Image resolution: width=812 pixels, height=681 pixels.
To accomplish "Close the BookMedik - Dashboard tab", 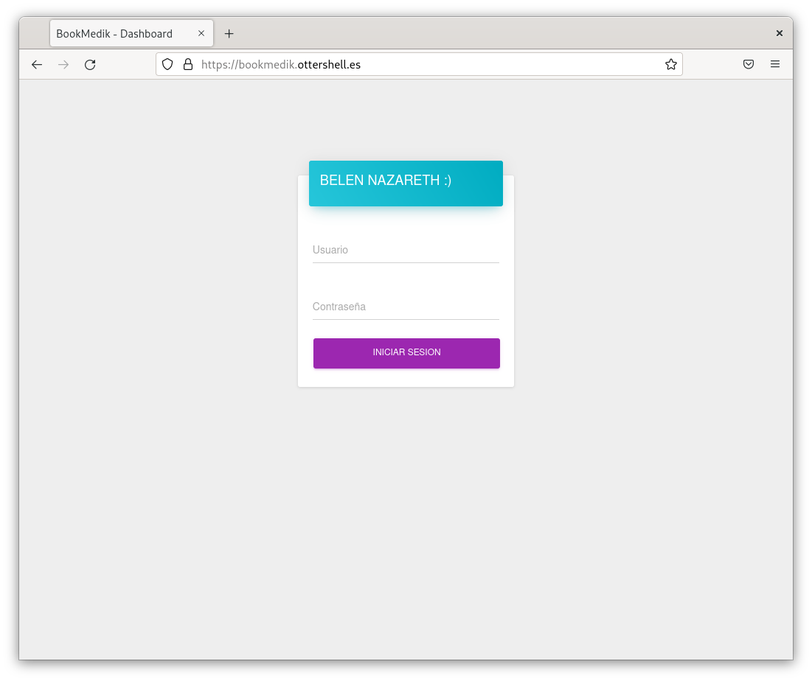I will click(x=201, y=33).
